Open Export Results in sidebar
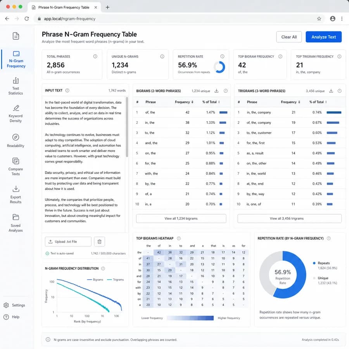The width and height of the screenshot is (349, 349). coord(16,195)
